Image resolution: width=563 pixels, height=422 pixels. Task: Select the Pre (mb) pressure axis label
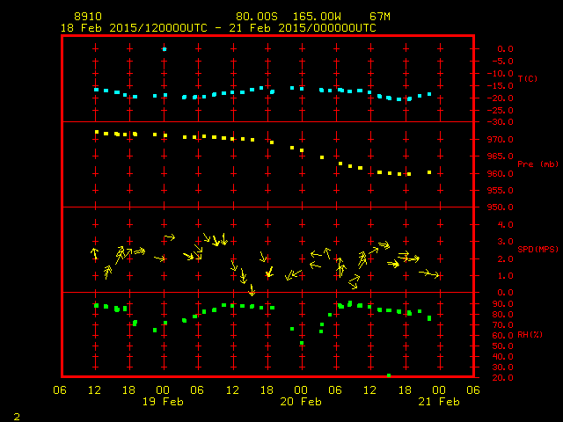[537, 164]
